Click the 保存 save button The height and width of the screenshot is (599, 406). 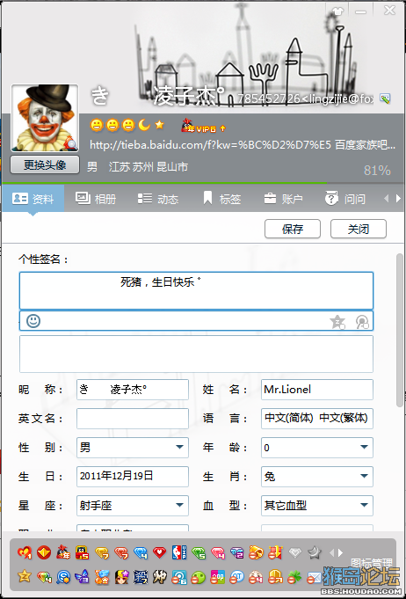pos(293,229)
